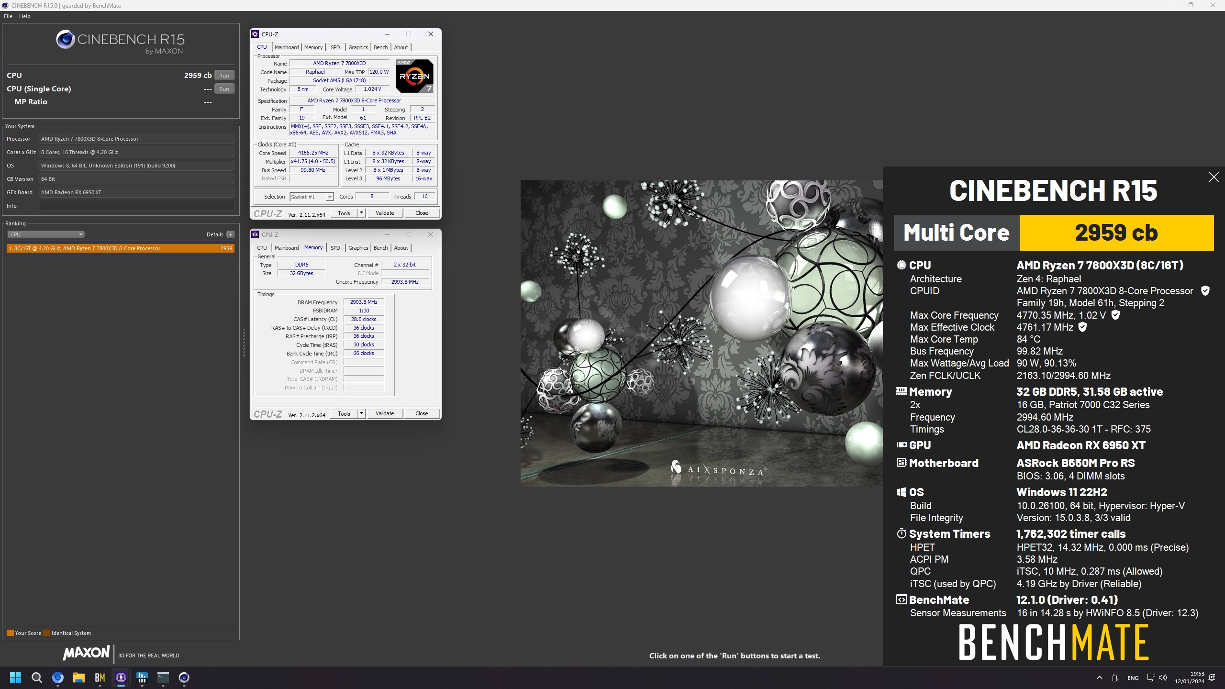Viewport: 1225px width, 689px height.
Task: Click the MAXON logo at bottom
Action: point(86,653)
